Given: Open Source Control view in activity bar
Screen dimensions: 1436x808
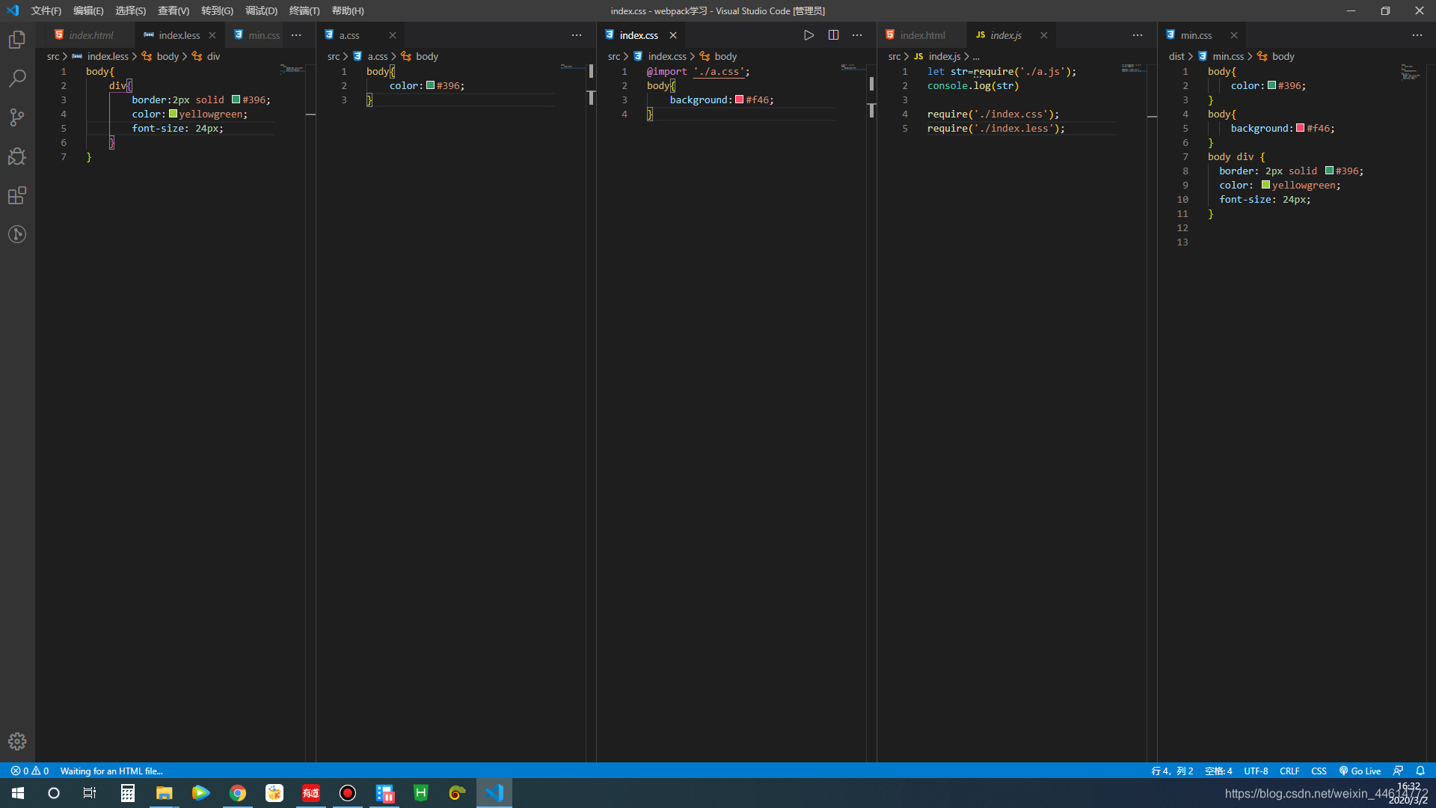Looking at the screenshot, I should [x=17, y=117].
